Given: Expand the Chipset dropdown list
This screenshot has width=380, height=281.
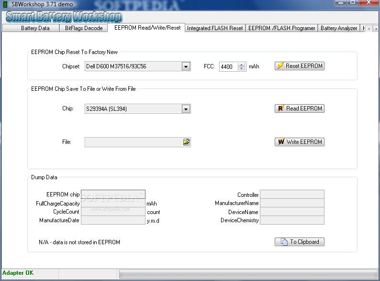Looking at the screenshot, I should 186,66.
